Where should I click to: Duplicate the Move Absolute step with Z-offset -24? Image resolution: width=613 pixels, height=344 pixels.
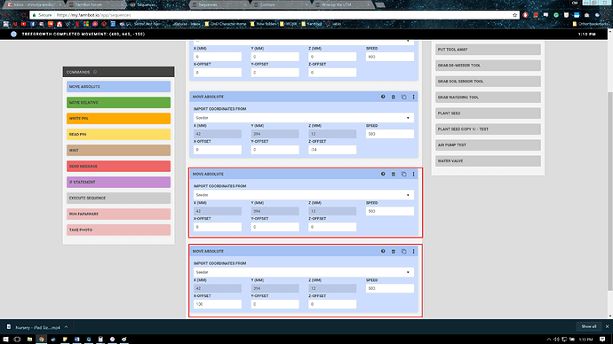coord(404,97)
